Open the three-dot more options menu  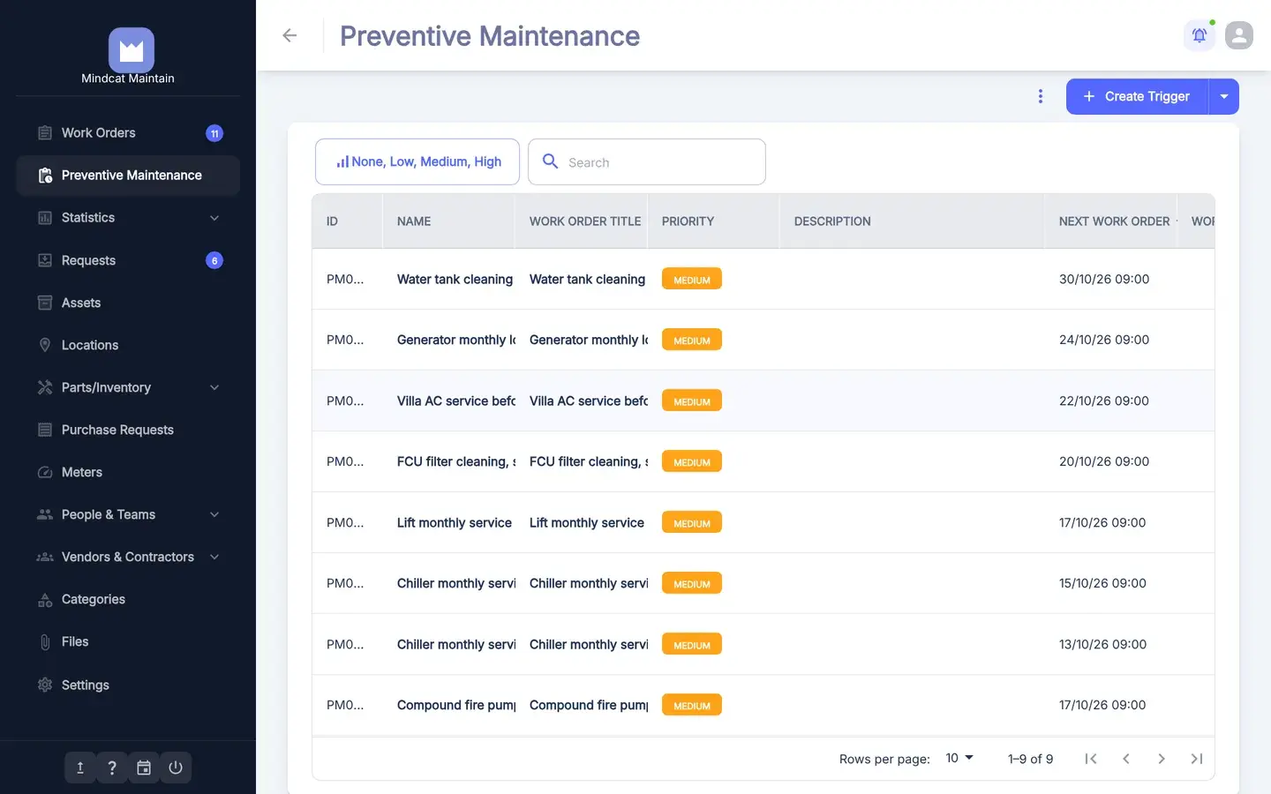1041,96
